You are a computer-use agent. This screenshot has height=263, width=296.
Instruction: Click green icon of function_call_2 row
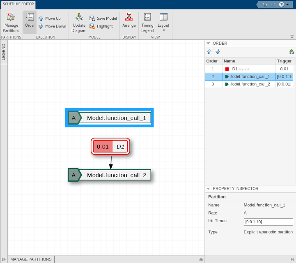point(227,84)
